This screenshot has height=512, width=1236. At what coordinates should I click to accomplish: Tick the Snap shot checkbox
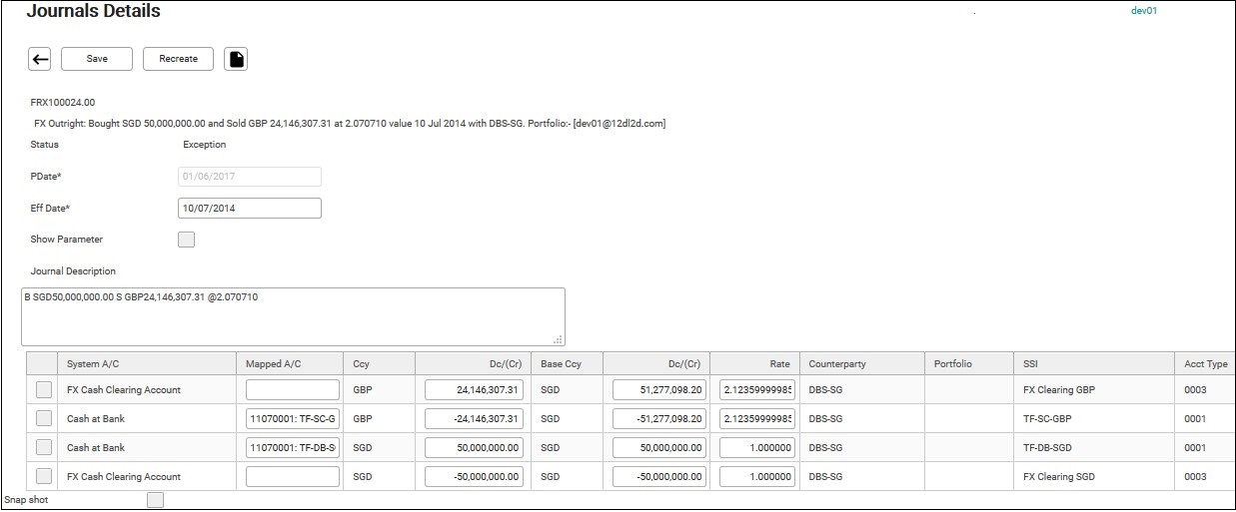[x=155, y=500]
